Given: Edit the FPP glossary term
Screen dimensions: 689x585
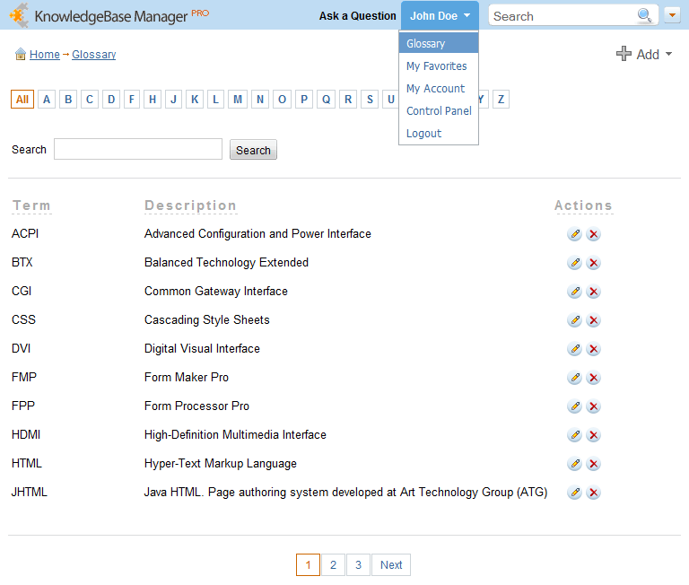Looking at the screenshot, I should [x=574, y=406].
